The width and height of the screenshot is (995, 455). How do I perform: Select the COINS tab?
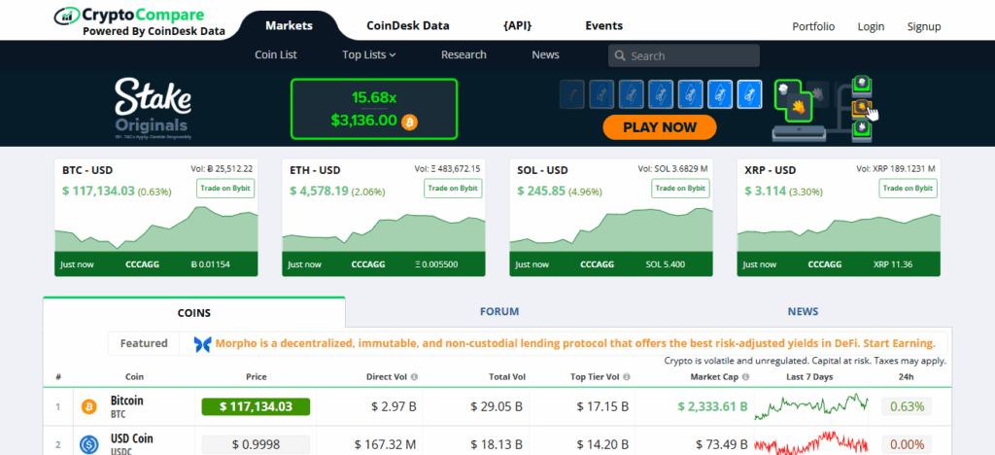point(194,312)
